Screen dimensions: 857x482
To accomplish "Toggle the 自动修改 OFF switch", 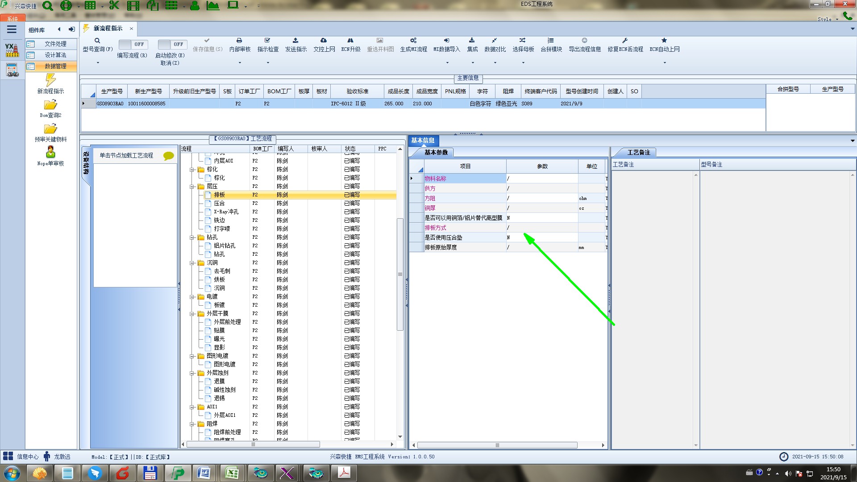I will [172, 44].
